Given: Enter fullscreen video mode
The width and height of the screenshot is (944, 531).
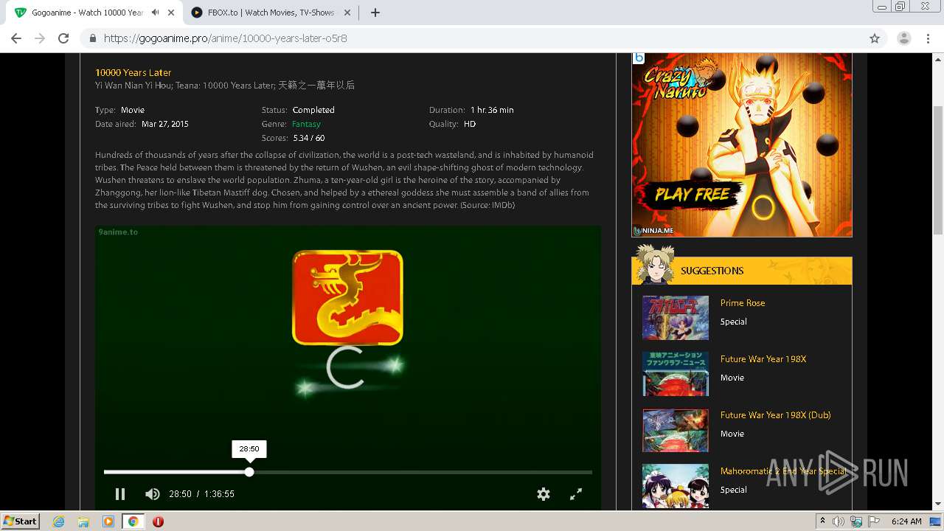Looking at the screenshot, I should click(x=576, y=494).
